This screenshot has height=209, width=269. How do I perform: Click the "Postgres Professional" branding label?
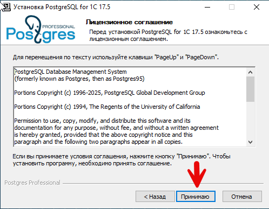click(32, 183)
